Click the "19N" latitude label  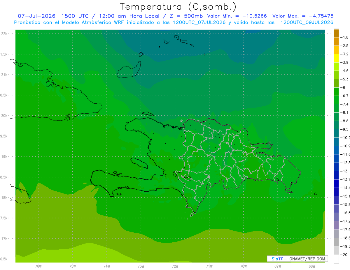coord(4,157)
